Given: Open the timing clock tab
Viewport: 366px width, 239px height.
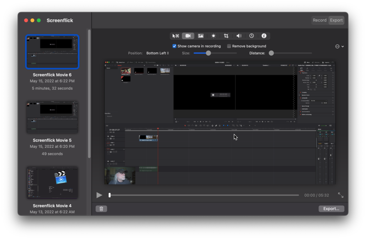Looking at the screenshot, I should coord(251,36).
